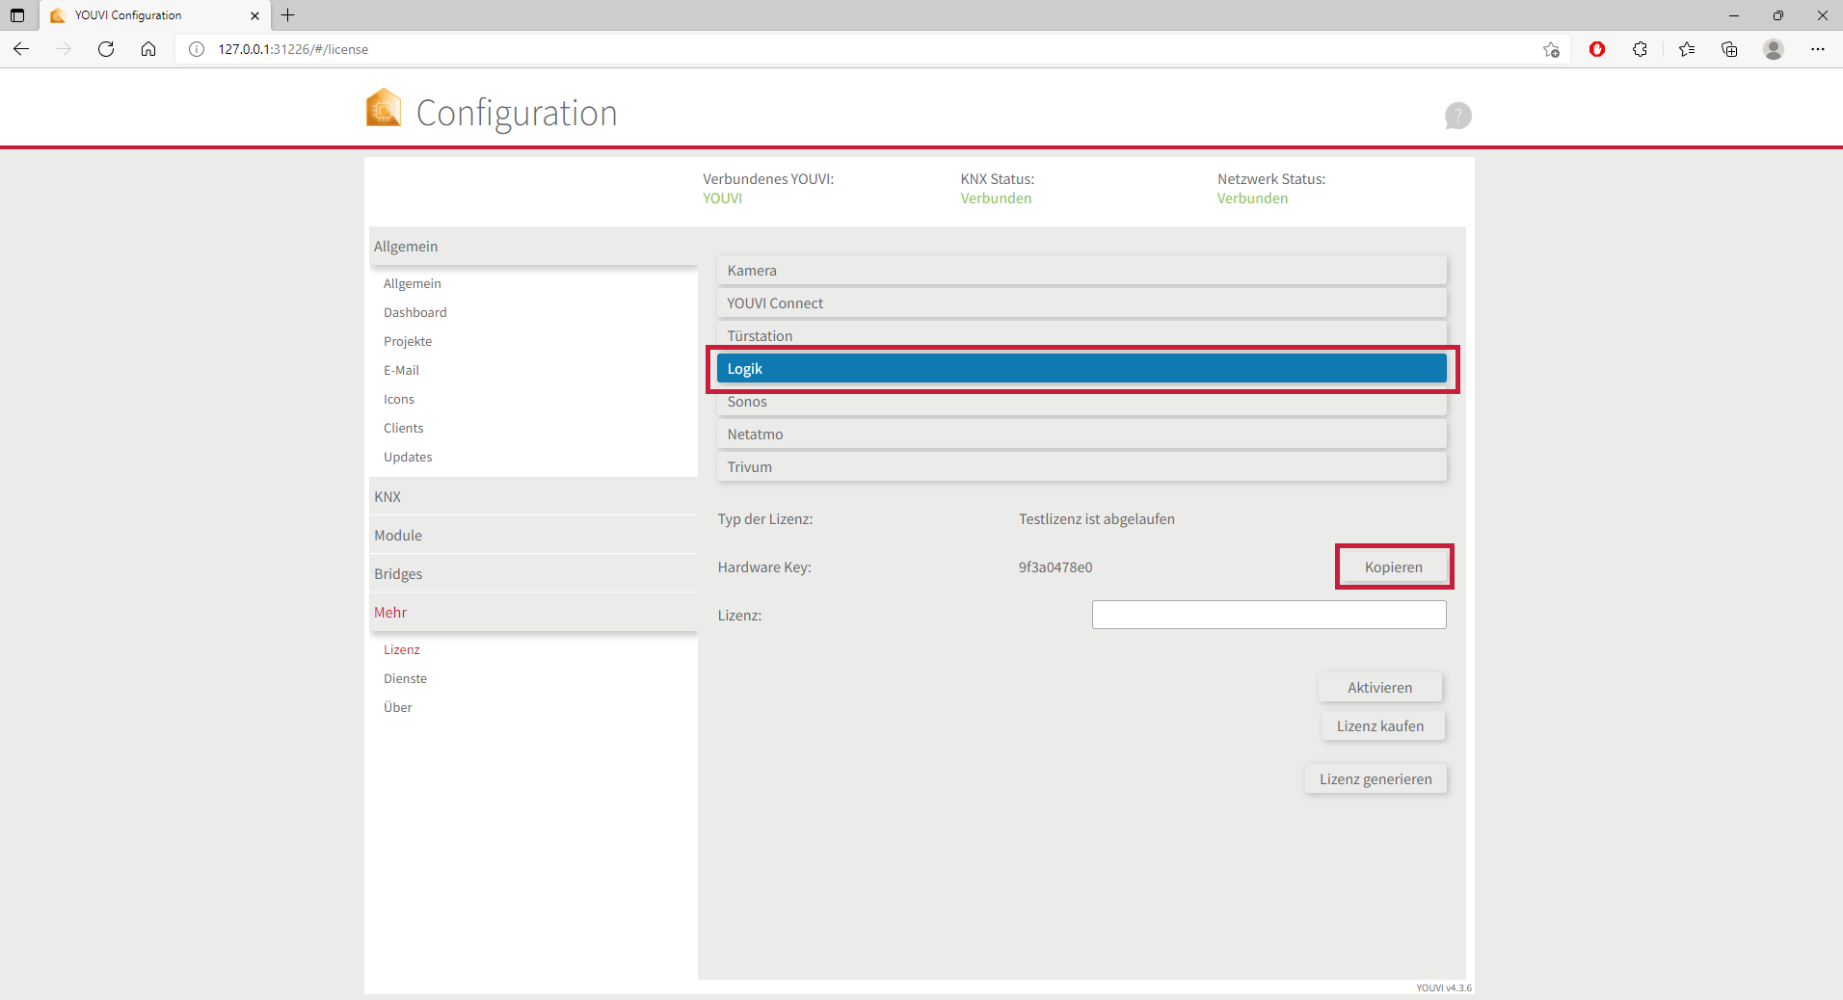Collapse the Mehr section
The image size is (1843, 1000).
[533, 613]
